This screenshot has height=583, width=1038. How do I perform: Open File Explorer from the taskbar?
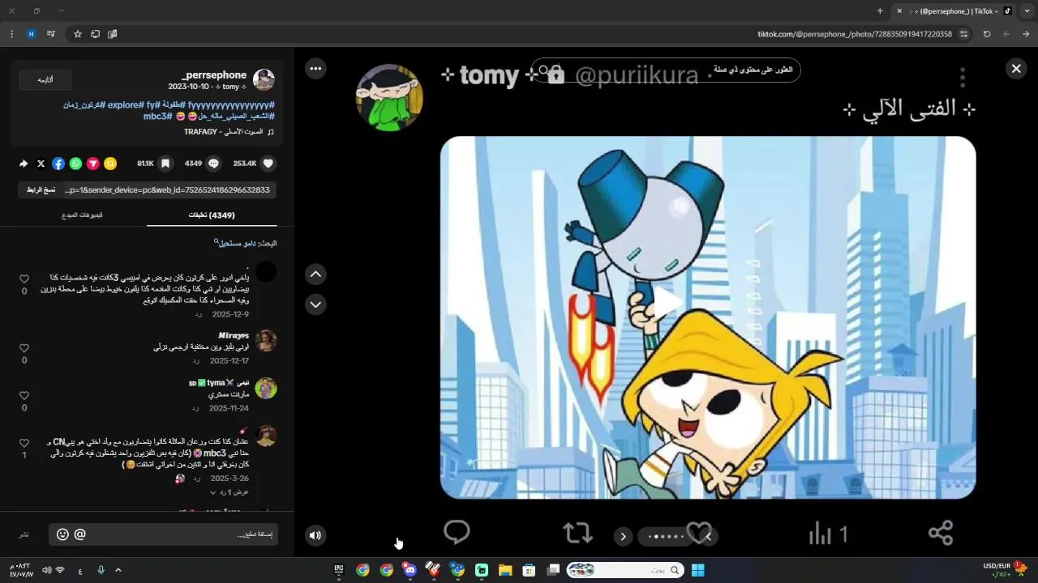(x=504, y=570)
